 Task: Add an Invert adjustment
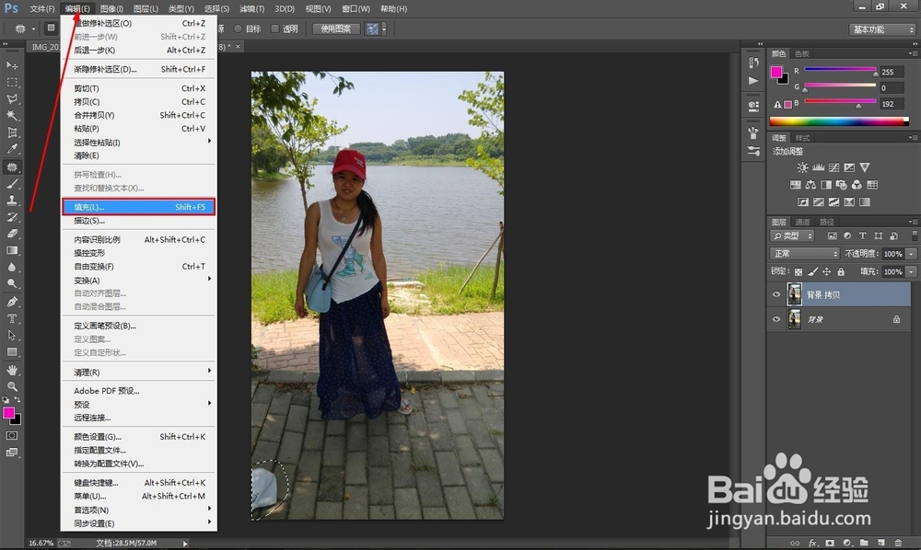tap(803, 201)
